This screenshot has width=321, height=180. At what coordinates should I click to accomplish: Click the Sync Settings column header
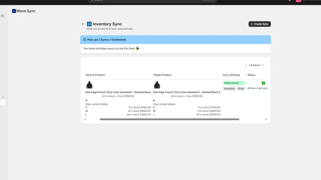[x=232, y=75]
